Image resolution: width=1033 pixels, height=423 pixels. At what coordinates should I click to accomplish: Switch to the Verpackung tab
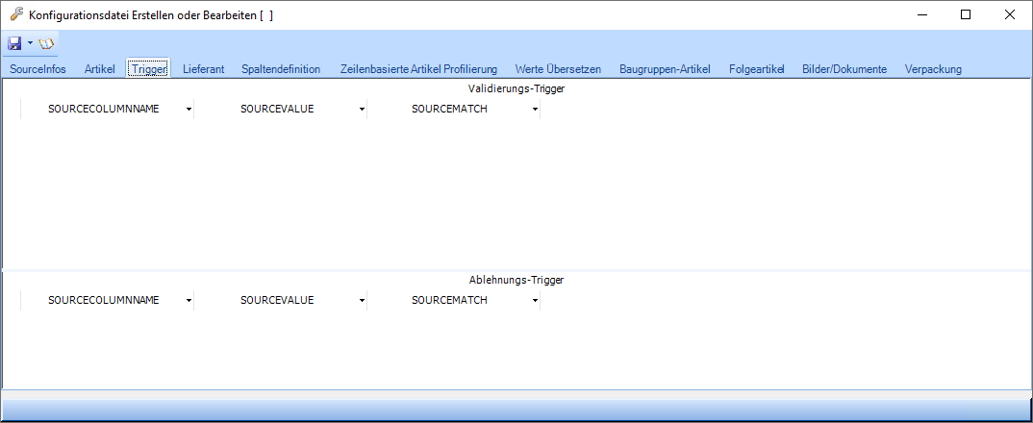click(933, 69)
